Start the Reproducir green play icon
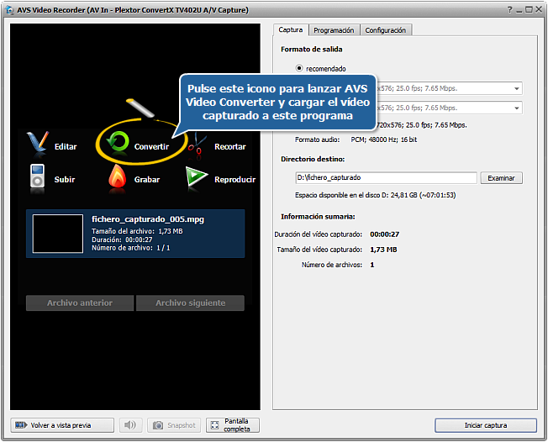This screenshot has width=548, height=442. coord(197,176)
